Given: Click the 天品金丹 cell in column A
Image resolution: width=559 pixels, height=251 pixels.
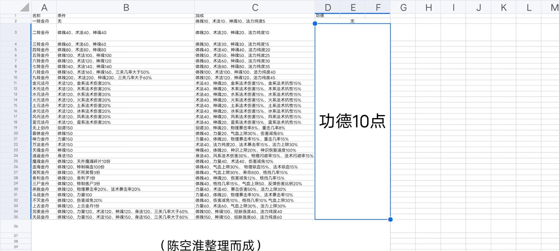Looking at the screenshot, I should pyautogui.click(x=41, y=217).
